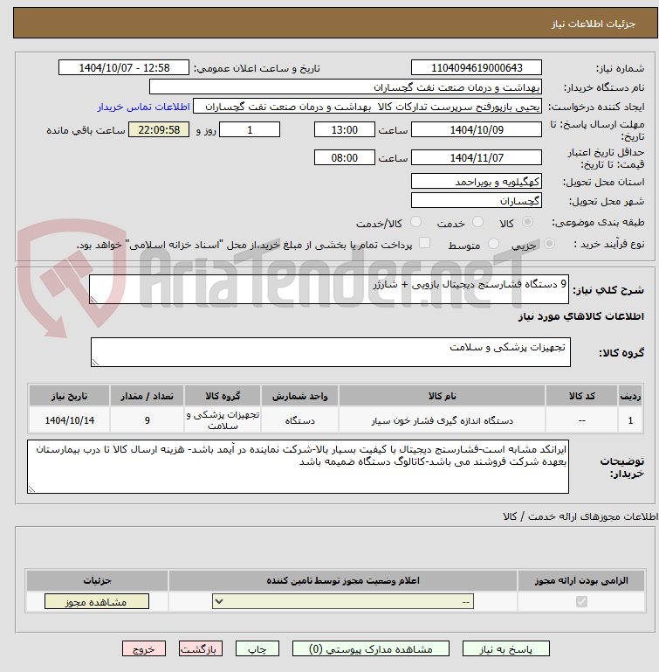
Task: Click the announcement date field 1404/10/07 - 12:58
Action: tap(124, 67)
